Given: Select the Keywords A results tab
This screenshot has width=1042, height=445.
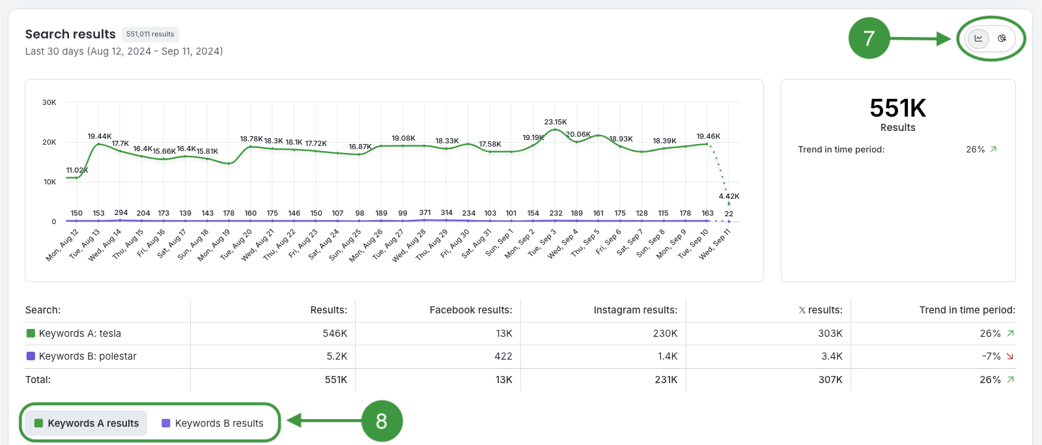Looking at the screenshot, I should [x=86, y=423].
